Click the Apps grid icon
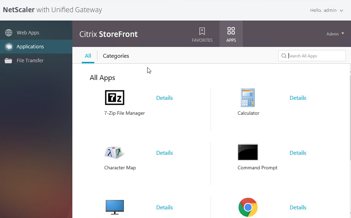The height and width of the screenshot is (218, 351). click(231, 31)
